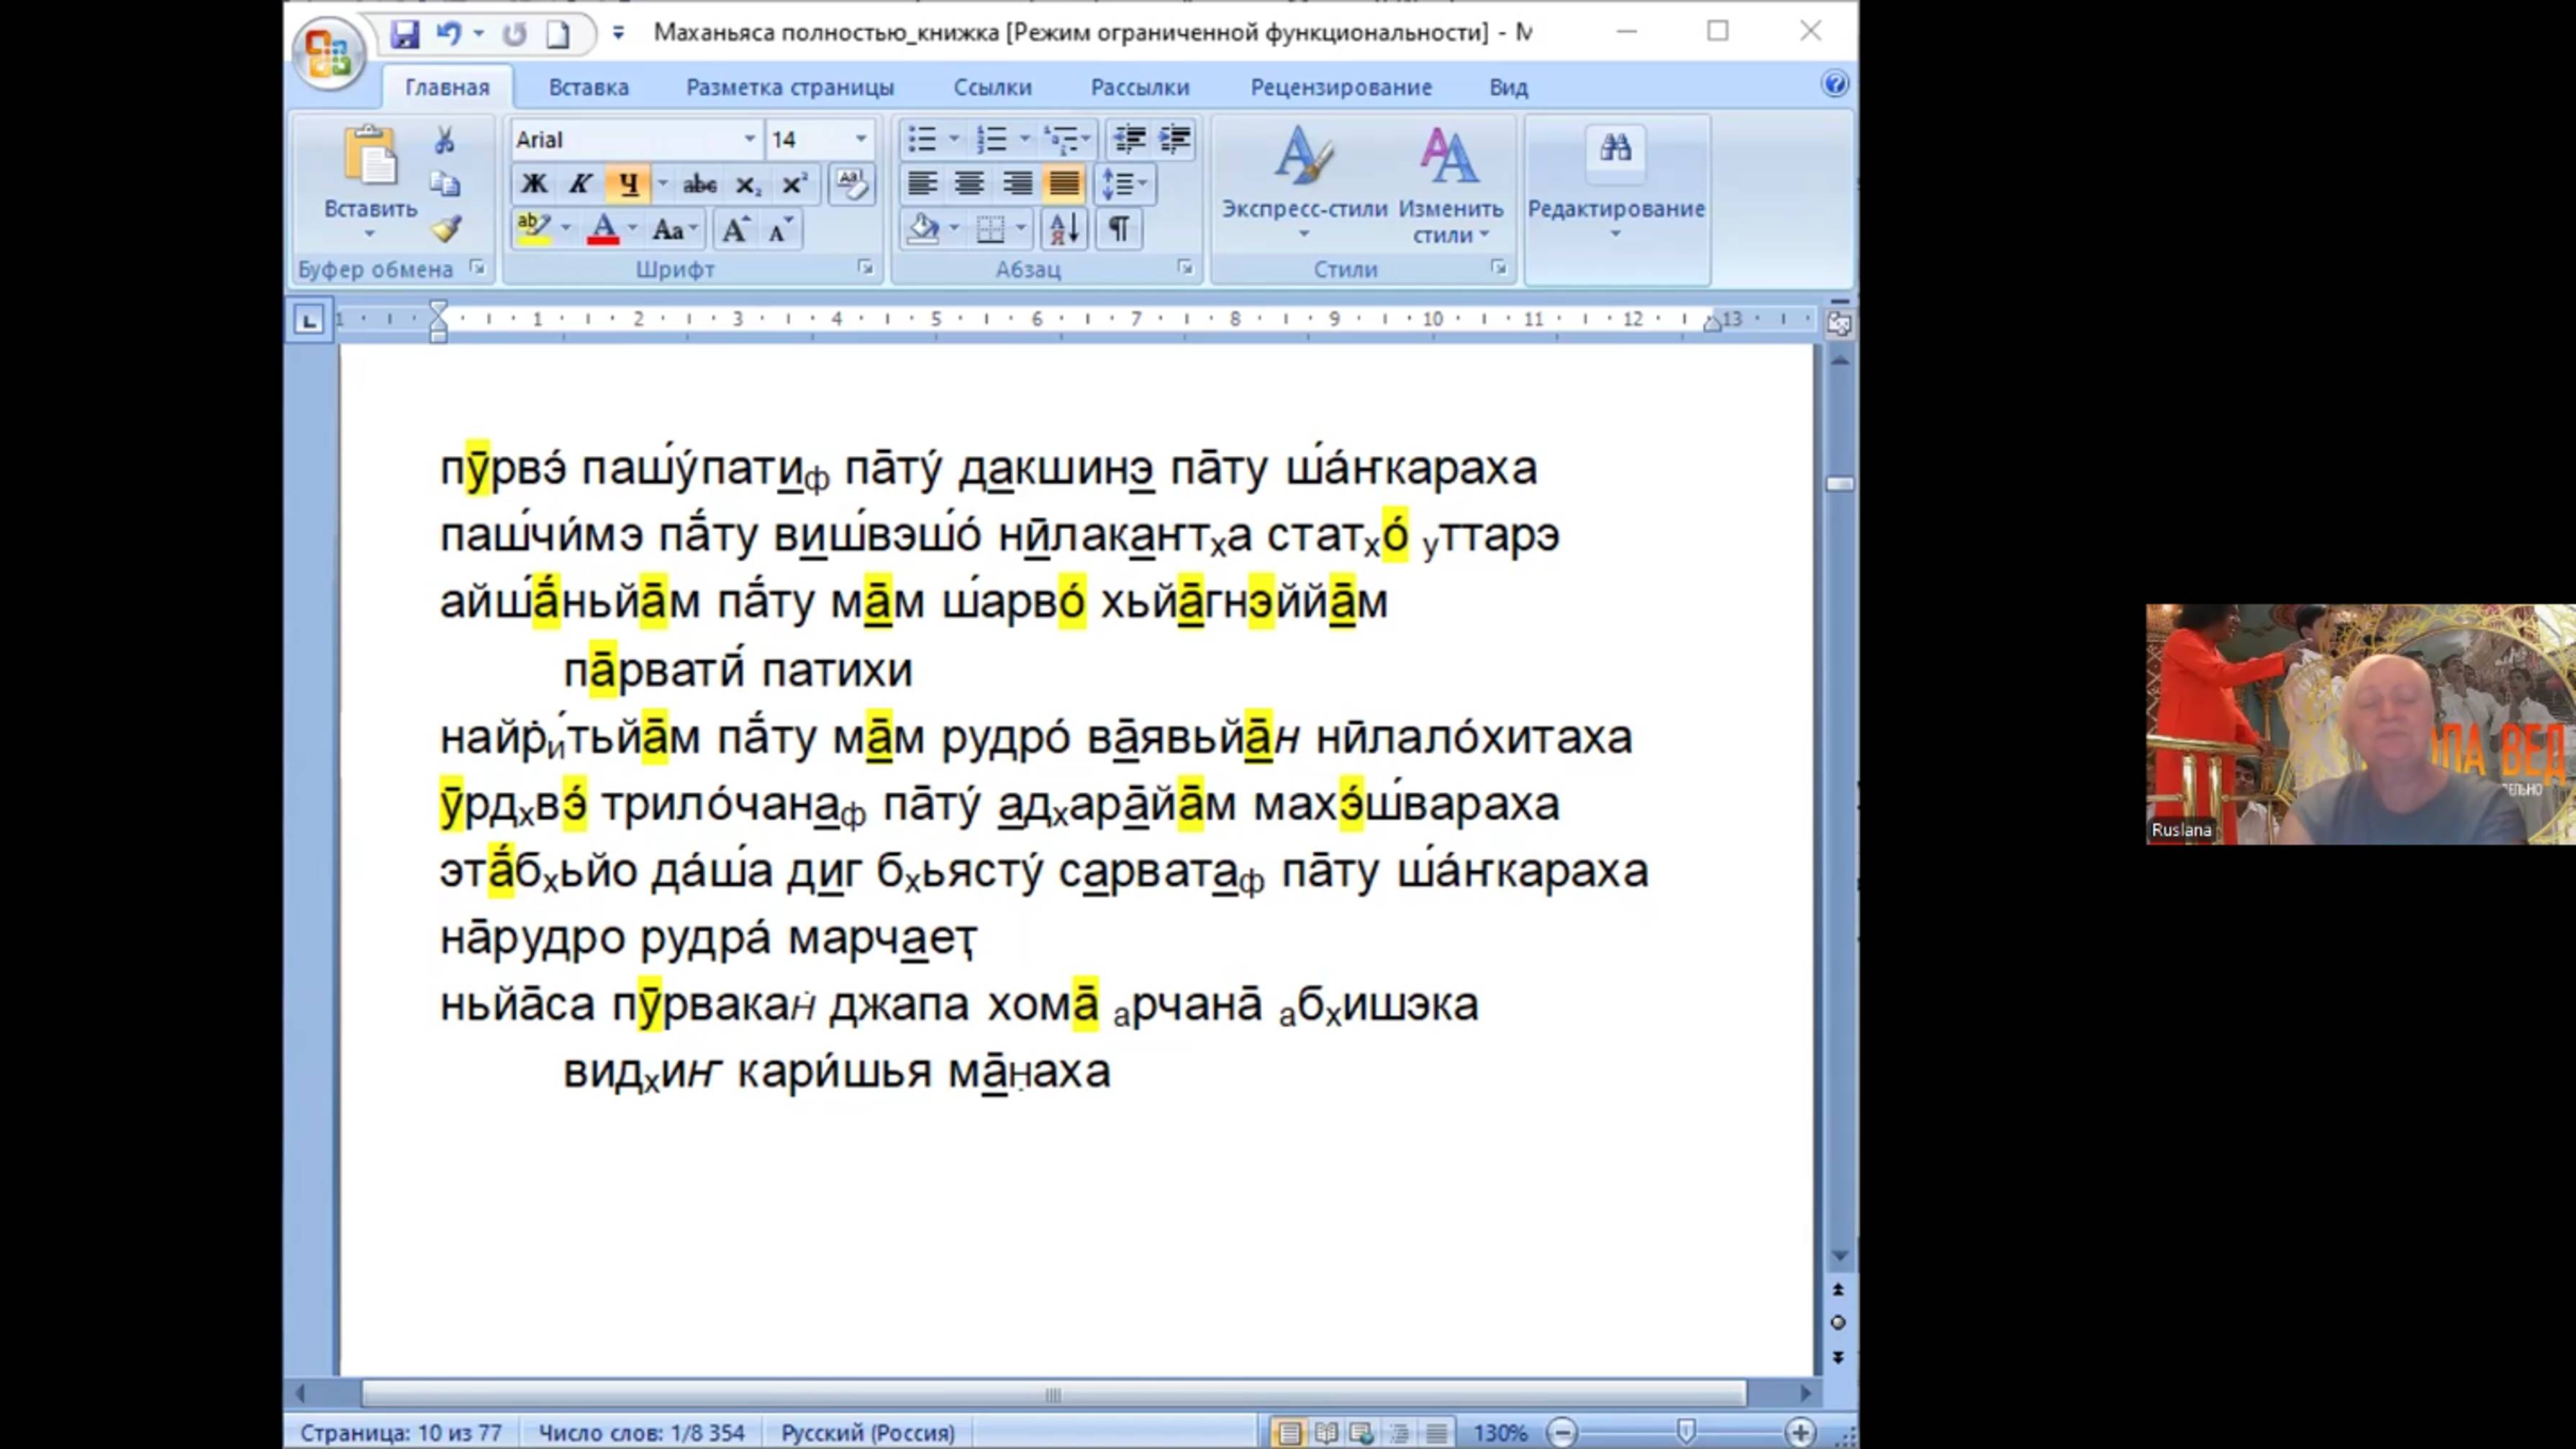Viewport: 2576px width, 1449px height.
Task: Open the Office button menu
Action: click(328, 54)
